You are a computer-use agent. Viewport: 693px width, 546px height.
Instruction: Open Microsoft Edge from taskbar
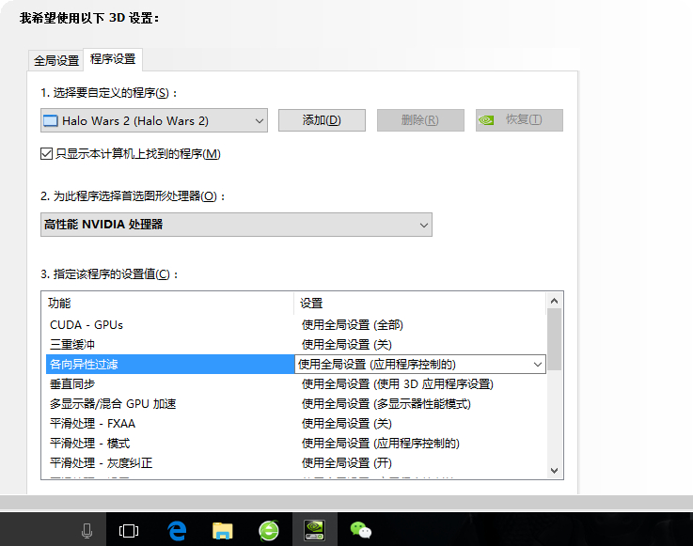coord(177,530)
